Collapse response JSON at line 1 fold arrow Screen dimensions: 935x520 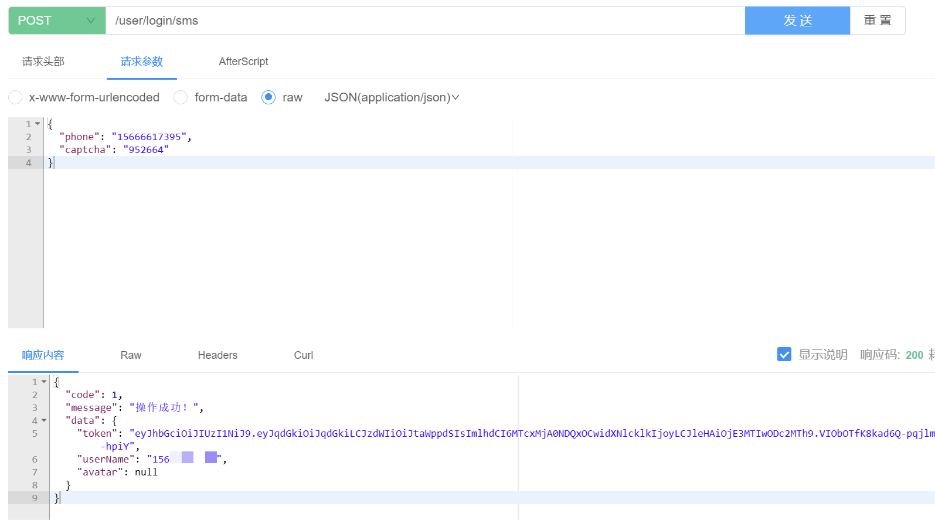44,382
